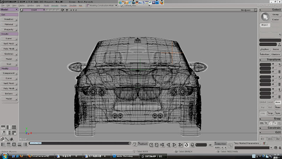Select the arrow selection tool icon

[265, 17]
